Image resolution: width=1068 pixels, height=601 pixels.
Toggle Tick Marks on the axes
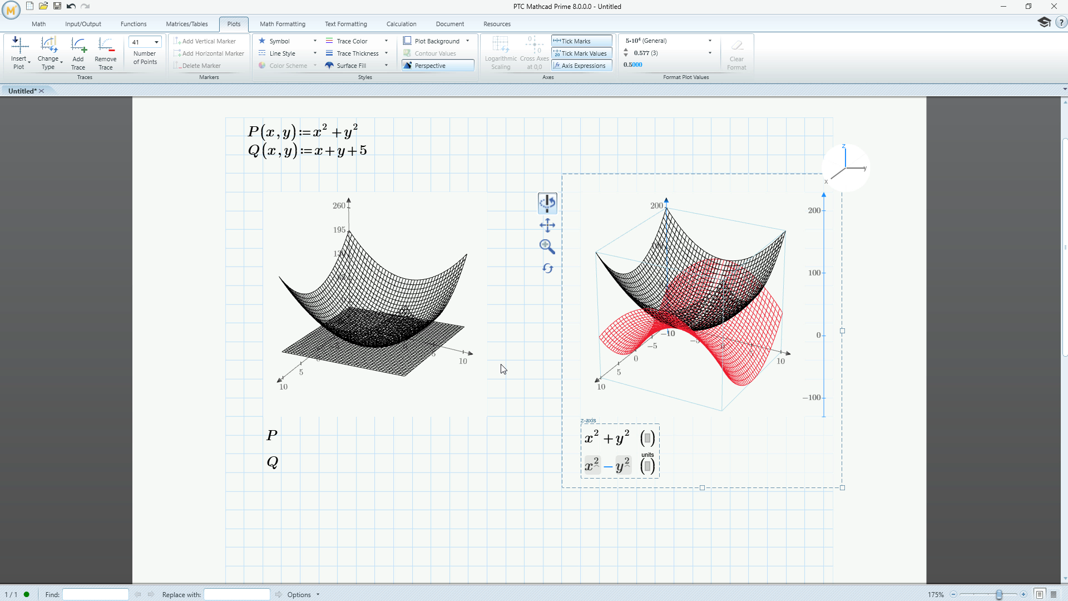(x=582, y=41)
